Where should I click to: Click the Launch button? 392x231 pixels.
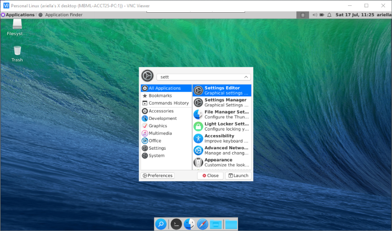coord(238,176)
